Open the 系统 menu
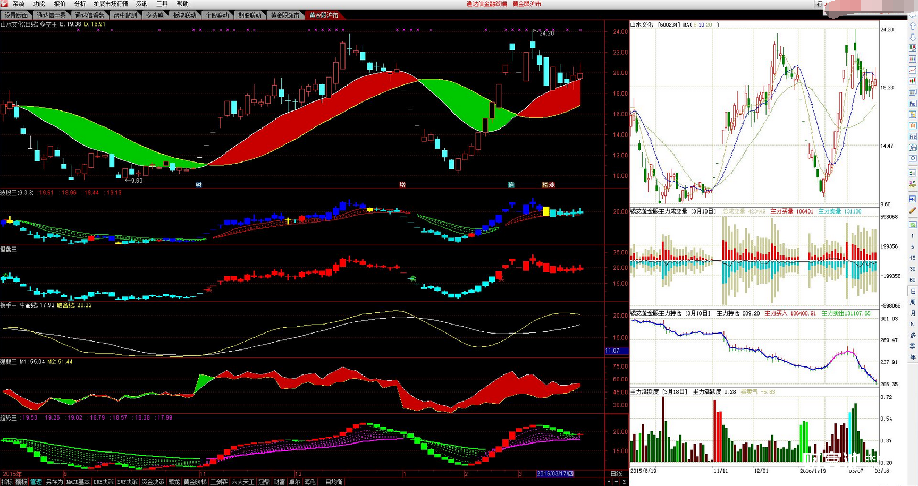 coord(19,4)
